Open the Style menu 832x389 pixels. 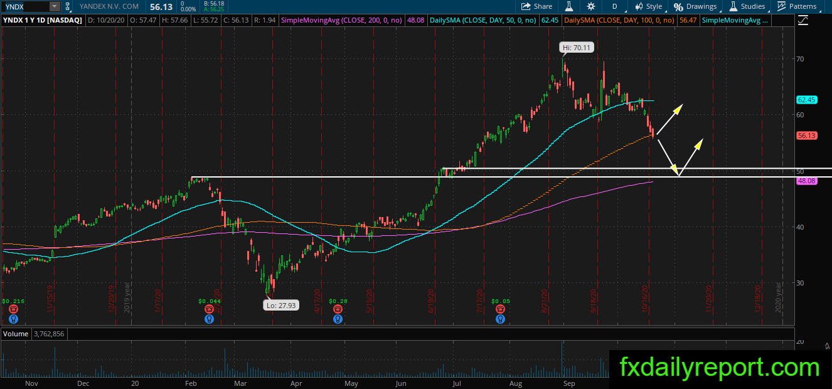click(x=649, y=6)
